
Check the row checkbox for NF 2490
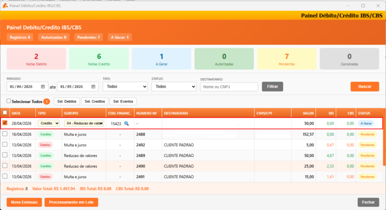[5, 166]
